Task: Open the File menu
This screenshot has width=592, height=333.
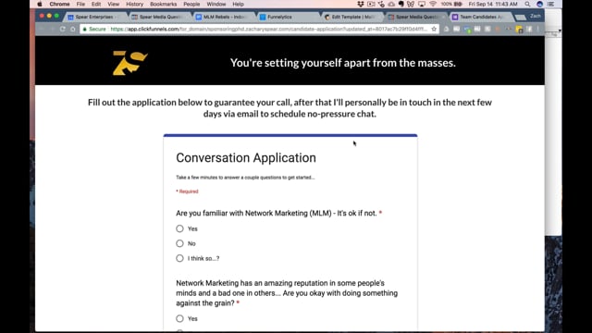Action: (80, 4)
